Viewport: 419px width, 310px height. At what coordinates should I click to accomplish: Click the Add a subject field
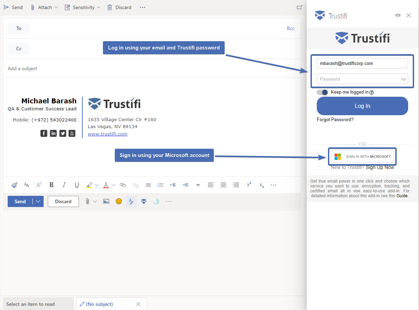pos(152,68)
